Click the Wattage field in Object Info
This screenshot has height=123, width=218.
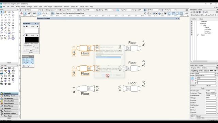click(x=211, y=98)
